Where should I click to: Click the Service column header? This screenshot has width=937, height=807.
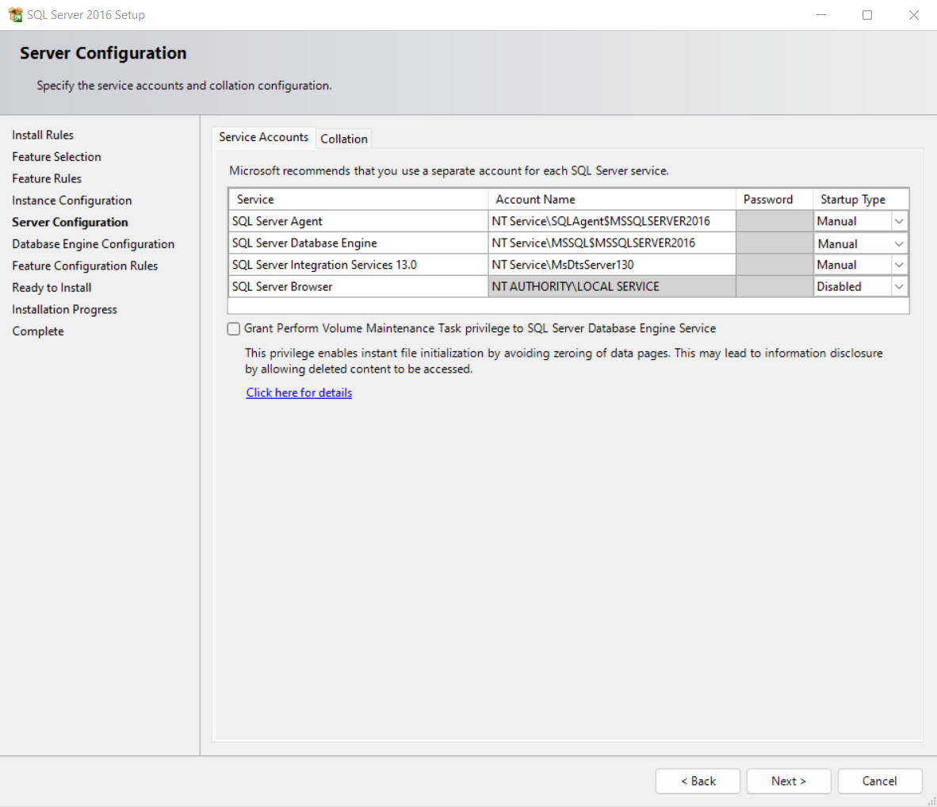coord(358,199)
